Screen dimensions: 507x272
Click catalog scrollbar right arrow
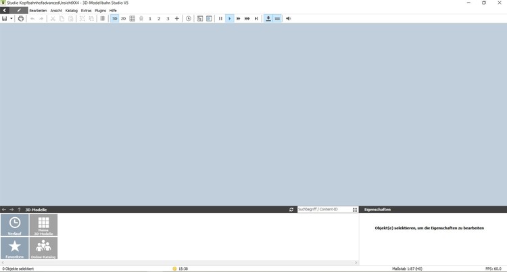[356, 263]
